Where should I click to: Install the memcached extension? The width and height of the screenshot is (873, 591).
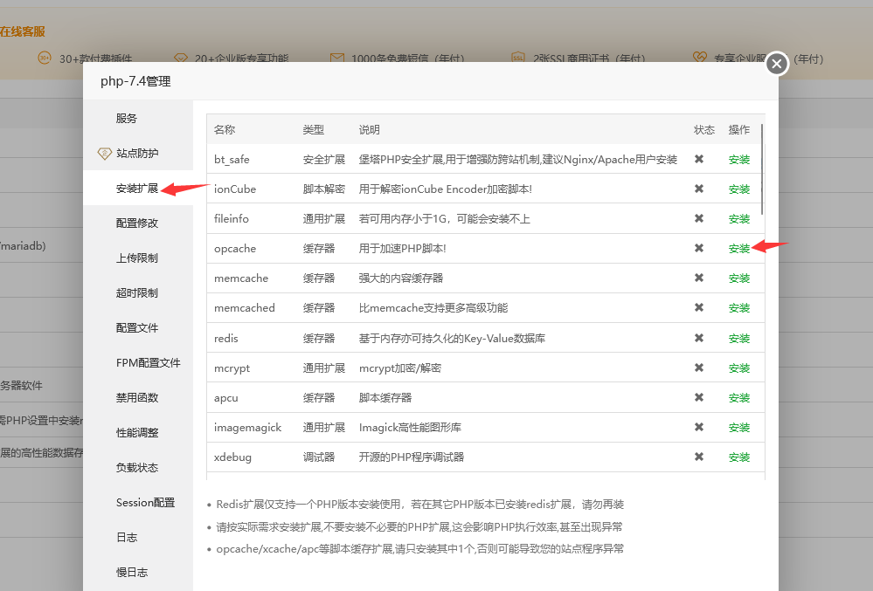tap(738, 308)
